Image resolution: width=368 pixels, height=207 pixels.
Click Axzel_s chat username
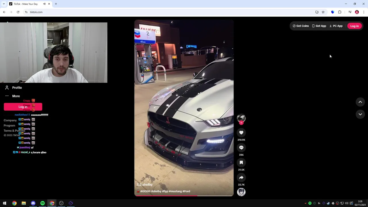point(26,152)
